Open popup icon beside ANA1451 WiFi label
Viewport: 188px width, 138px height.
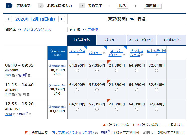tap(30, 114)
